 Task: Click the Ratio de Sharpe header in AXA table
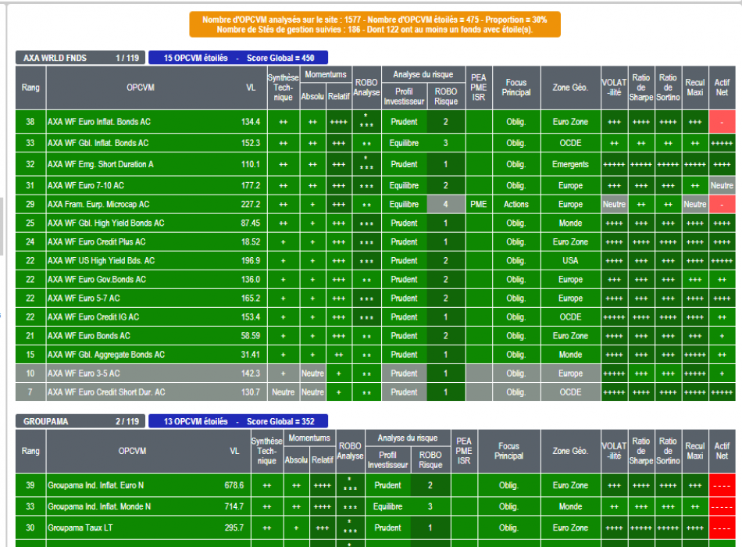pyautogui.click(x=641, y=88)
